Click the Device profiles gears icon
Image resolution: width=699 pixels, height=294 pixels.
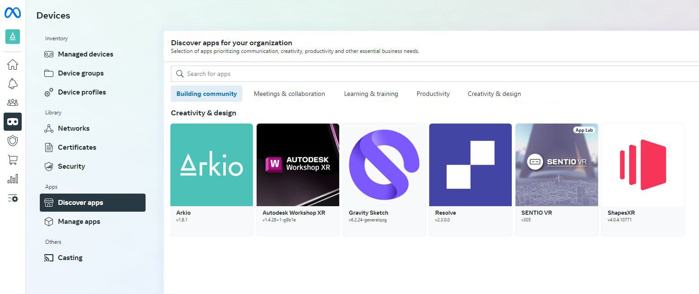[x=49, y=92]
